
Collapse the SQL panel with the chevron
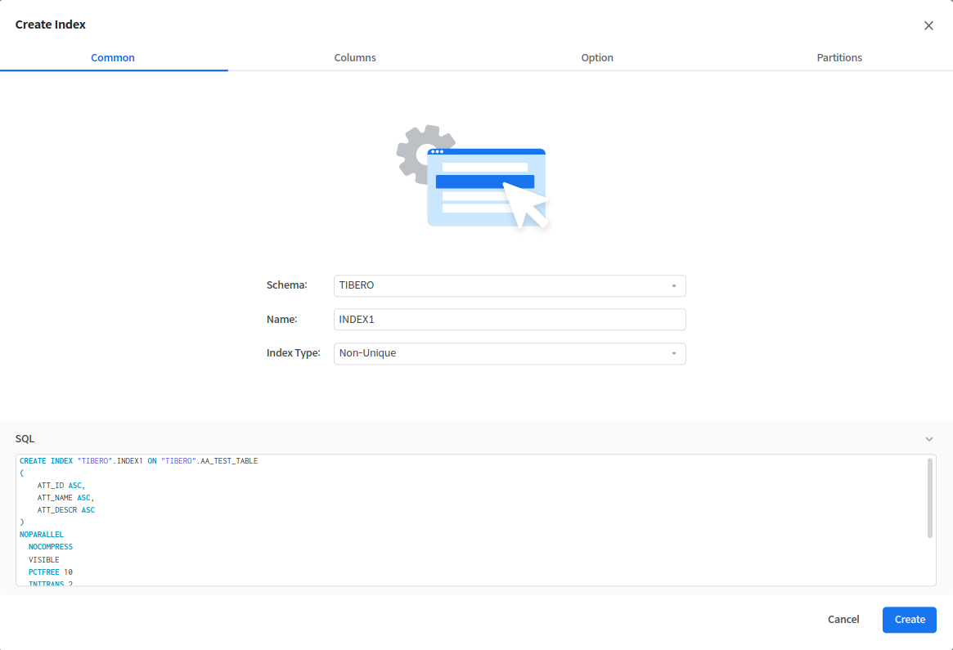tap(929, 439)
